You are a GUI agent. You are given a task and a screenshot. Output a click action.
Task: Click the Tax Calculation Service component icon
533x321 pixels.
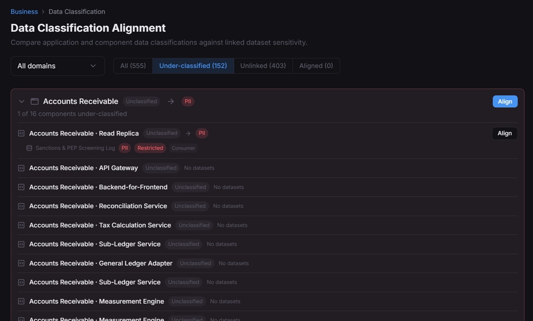[x=21, y=225]
